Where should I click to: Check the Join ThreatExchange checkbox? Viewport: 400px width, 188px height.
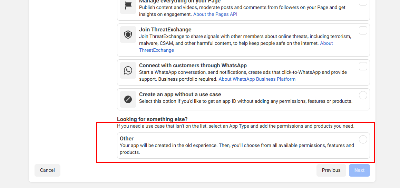(x=363, y=30)
